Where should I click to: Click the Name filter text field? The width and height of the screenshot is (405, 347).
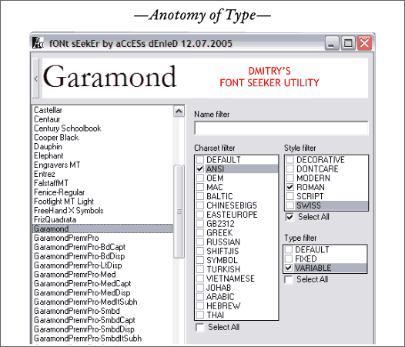pos(281,128)
